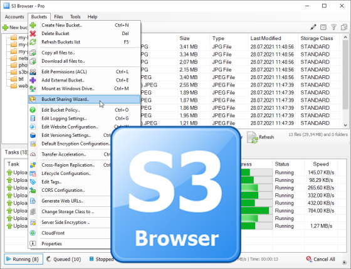Click the New bucket toolbar button
351x269 pixels.
tap(15, 28)
